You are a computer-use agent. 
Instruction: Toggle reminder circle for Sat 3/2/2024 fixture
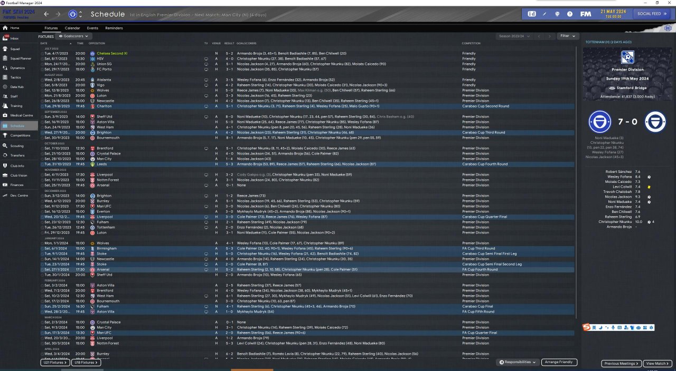pos(43,285)
